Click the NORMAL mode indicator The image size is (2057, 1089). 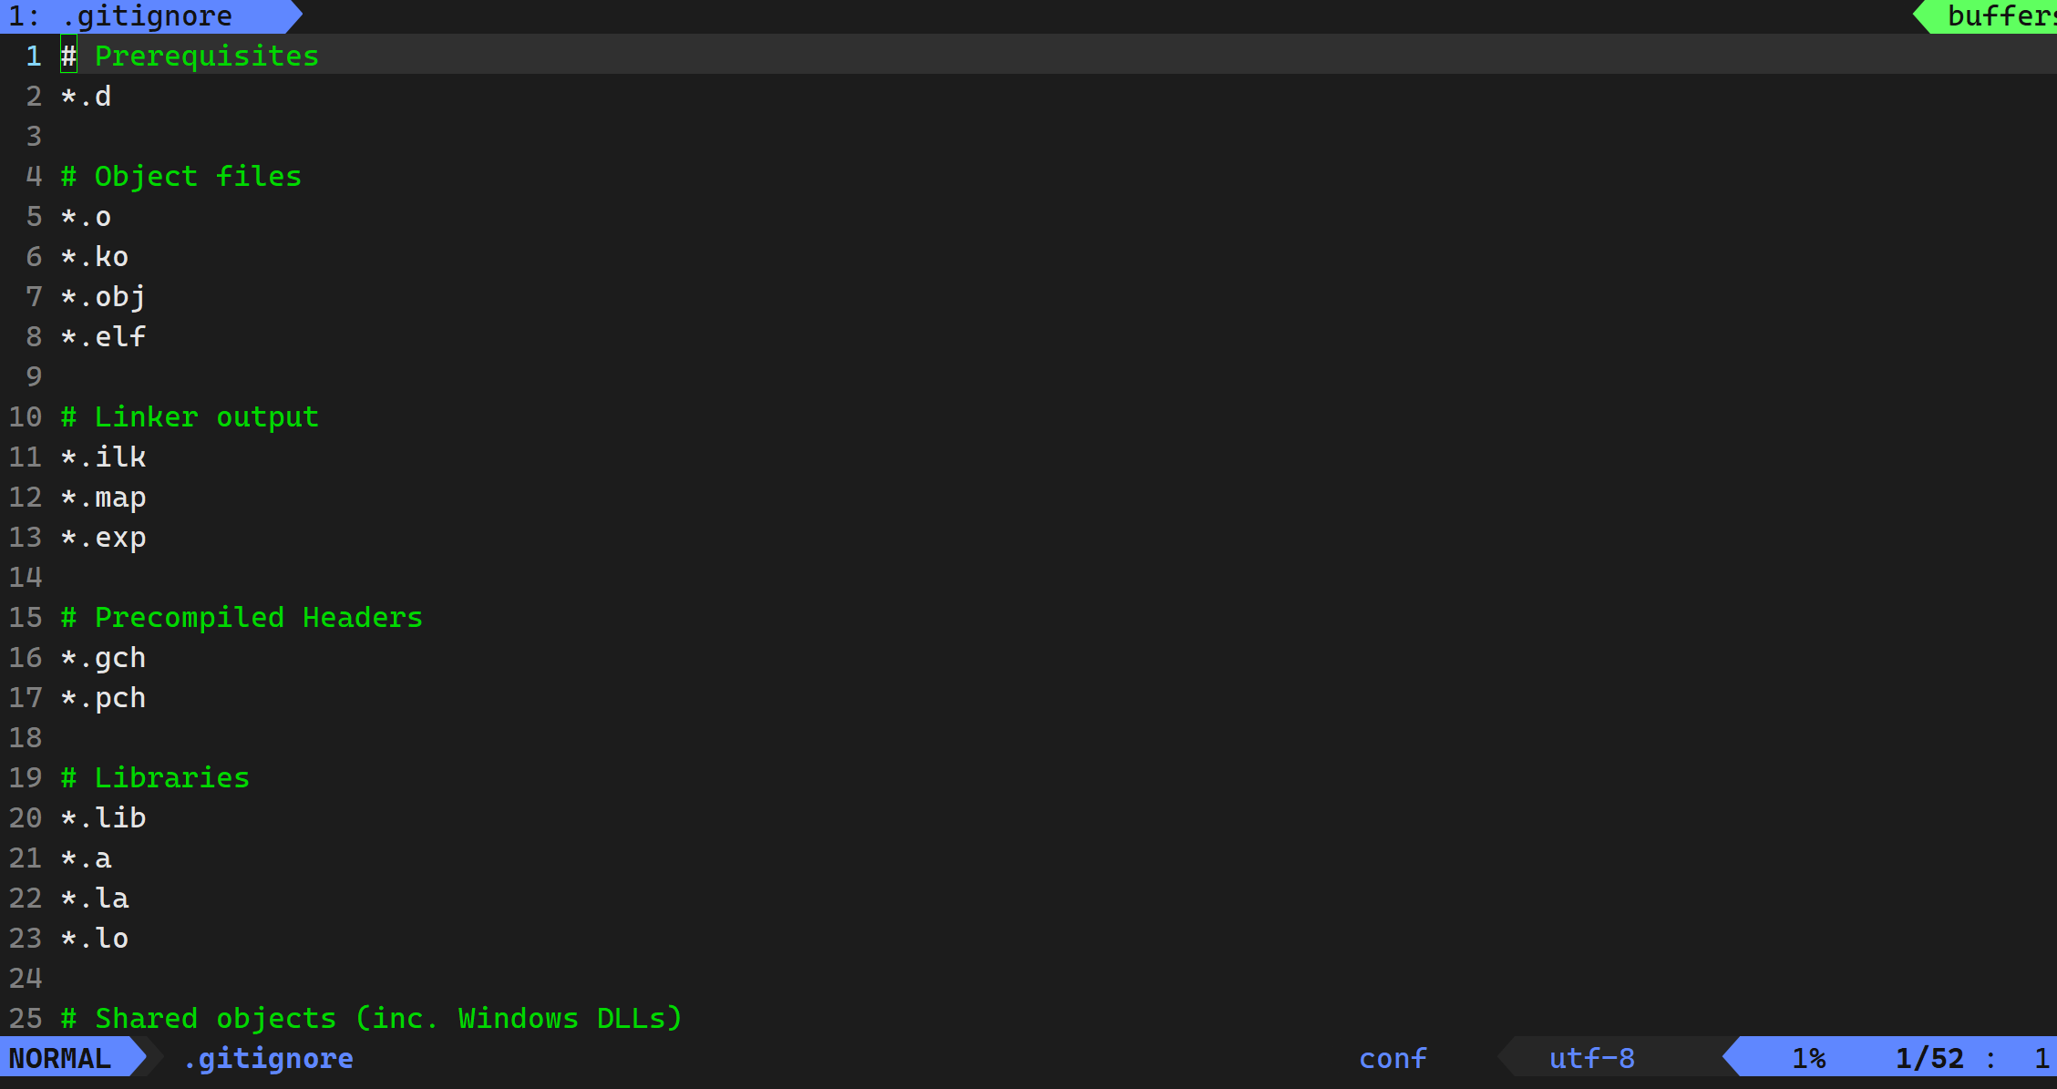point(60,1058)
